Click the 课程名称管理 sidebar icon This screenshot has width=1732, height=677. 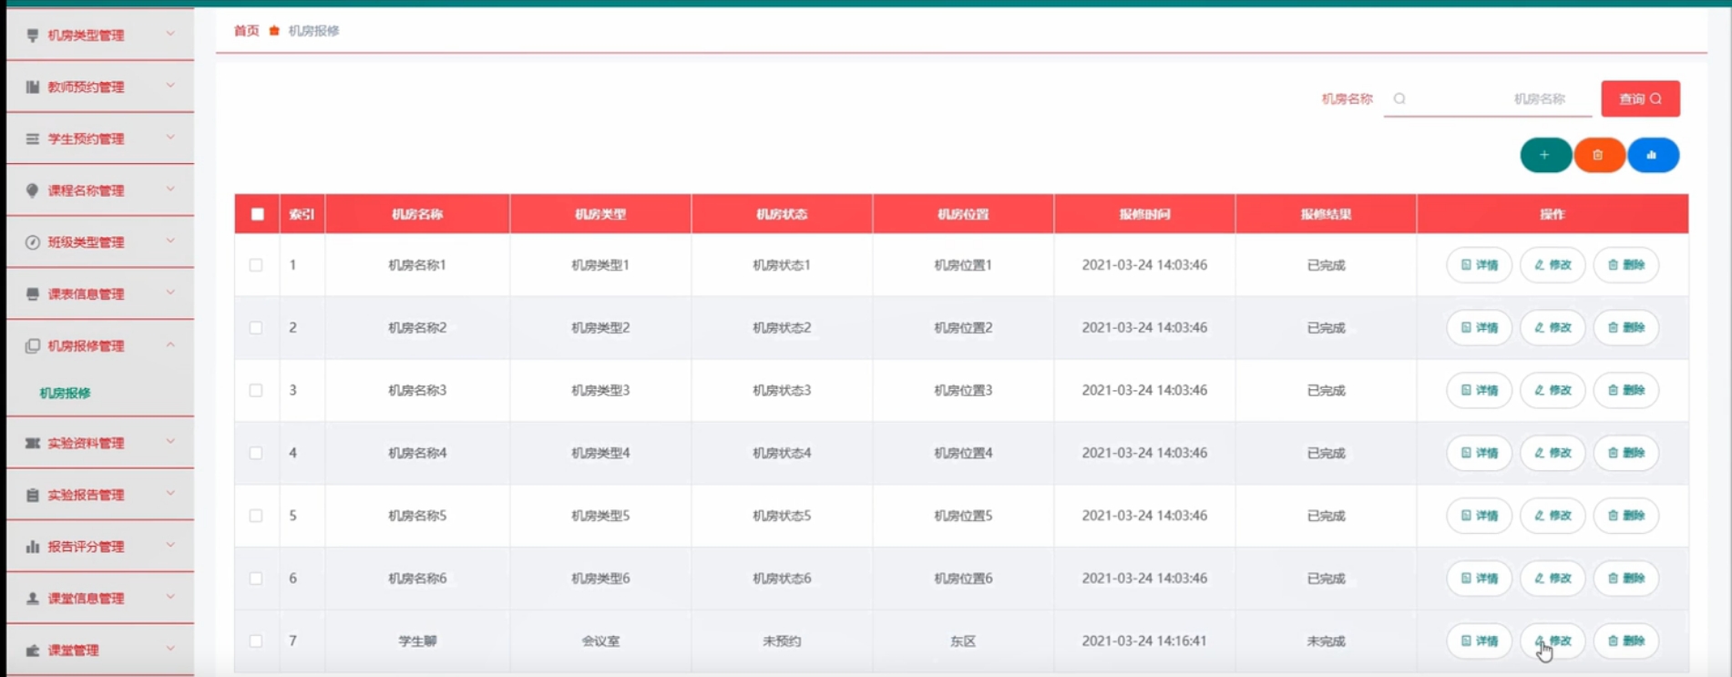(x=33, y=190)
